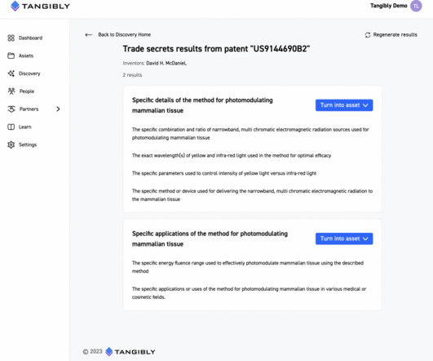
Task: Click Regenerate results text button
Action: tap(395, 35)
